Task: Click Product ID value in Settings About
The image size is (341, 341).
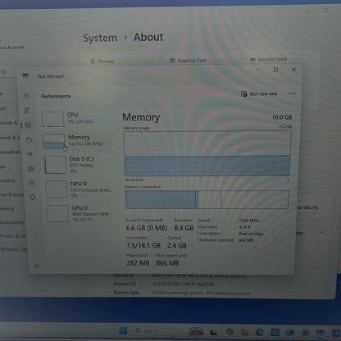Action: pyautogui.click(x=183, y=284)
